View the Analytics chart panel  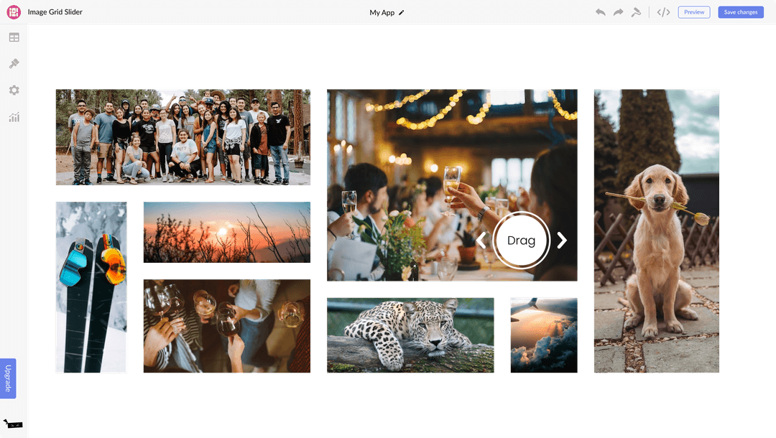coord(14,117)
